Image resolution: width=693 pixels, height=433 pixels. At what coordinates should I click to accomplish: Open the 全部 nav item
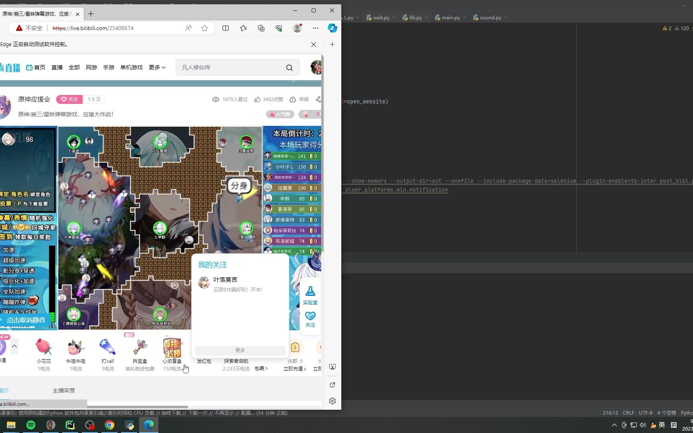coord(74,67)
